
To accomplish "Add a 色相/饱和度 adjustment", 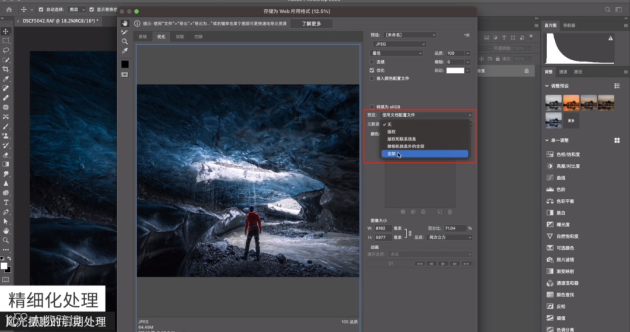I will pyautogui.click(x=563, y=155).
